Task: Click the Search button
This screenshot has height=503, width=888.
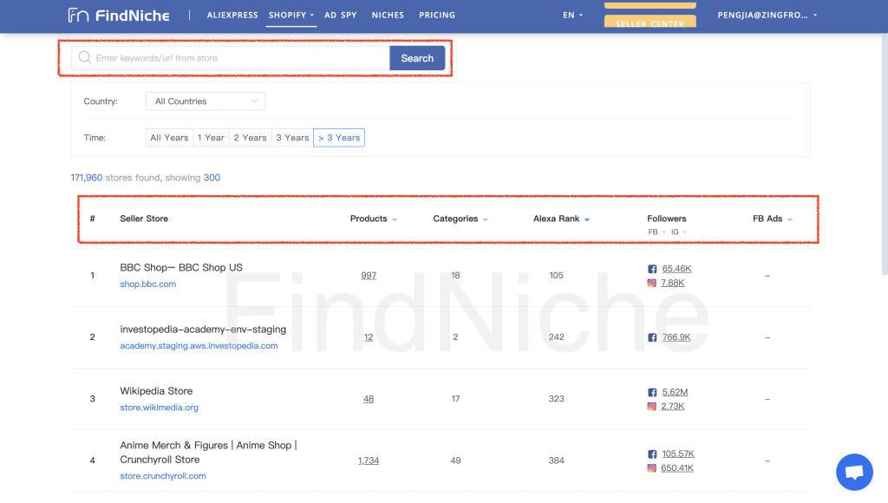Action: tap(417, 58)
